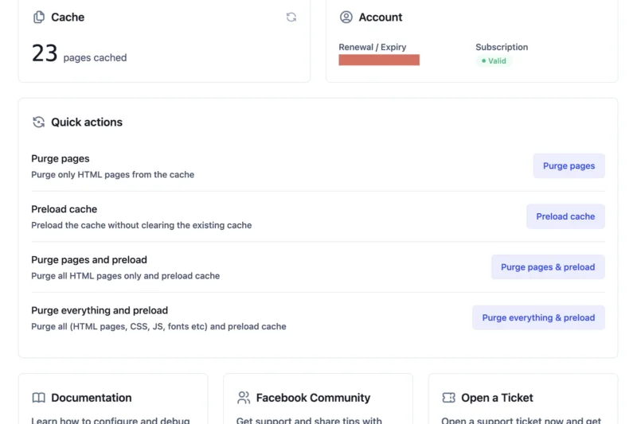Screen dimensions: 637x424
Task: Select the Open a Ticket heading
Action: pyautogui.click(x=497, y=398)
